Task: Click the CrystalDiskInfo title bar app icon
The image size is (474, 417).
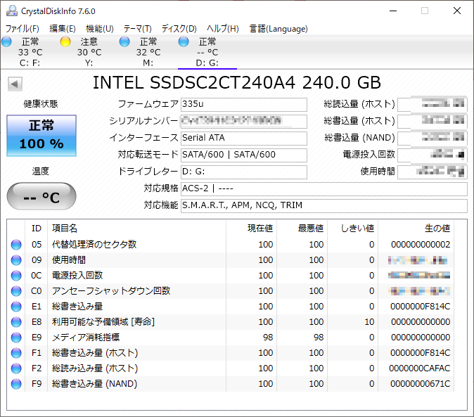Action: 12,11
